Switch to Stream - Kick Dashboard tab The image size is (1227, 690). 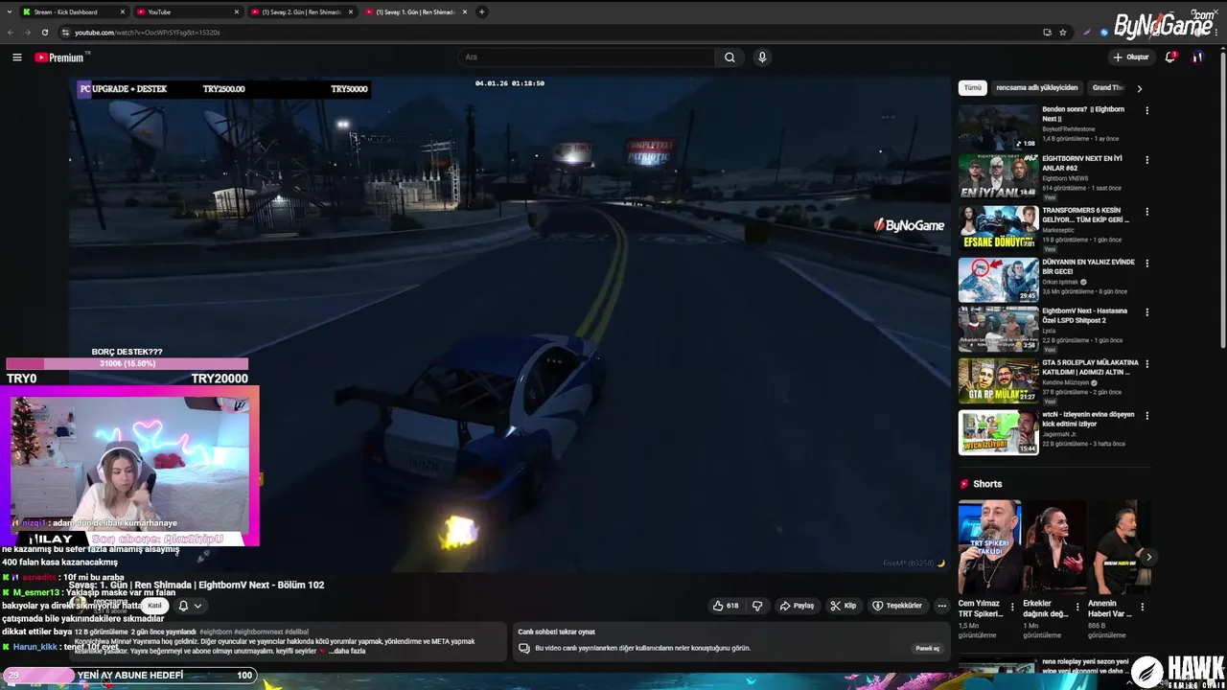(75, 12)
